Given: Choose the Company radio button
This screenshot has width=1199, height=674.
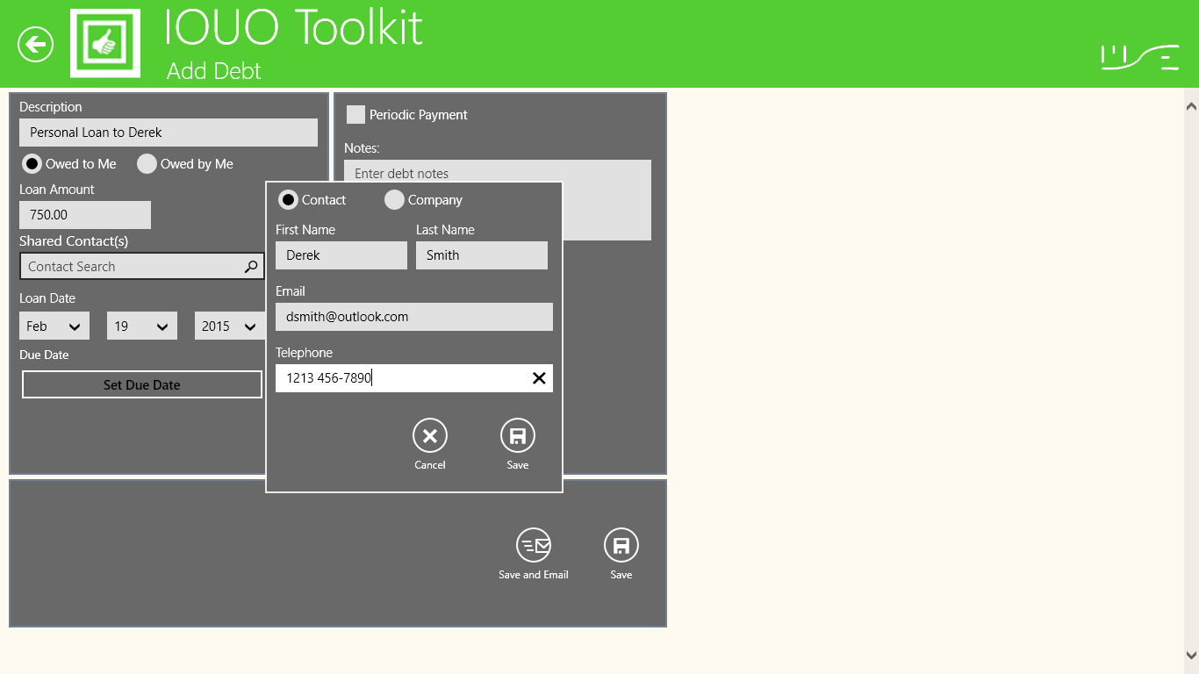Looking at the screenshot, I should (394, 200).
